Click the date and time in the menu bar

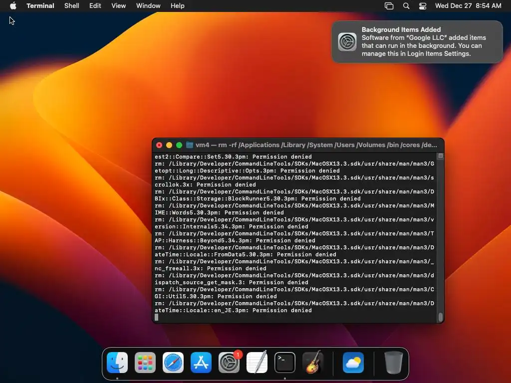tap(468, 6)
